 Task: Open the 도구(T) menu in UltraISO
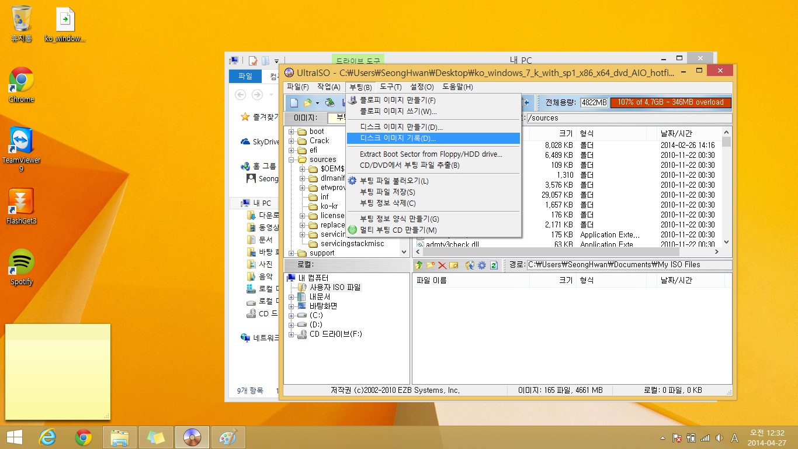tap(391, 87)
